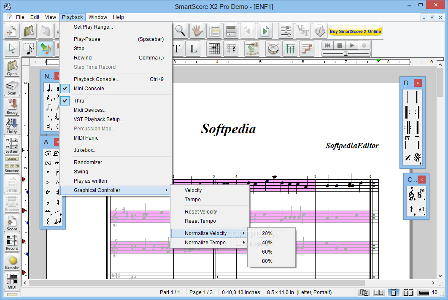
Task: Toggle the Mini Console checkmark item
Action: tap(116, 89)
